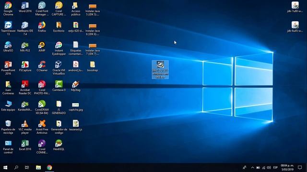Select the UltraISO desktop icon

tap(8, 47)
